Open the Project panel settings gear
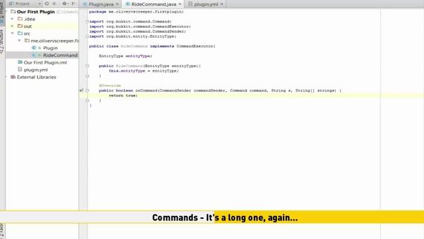Image resolution: width=424 pixels, height=239 pixels. (x=64, y=3)
